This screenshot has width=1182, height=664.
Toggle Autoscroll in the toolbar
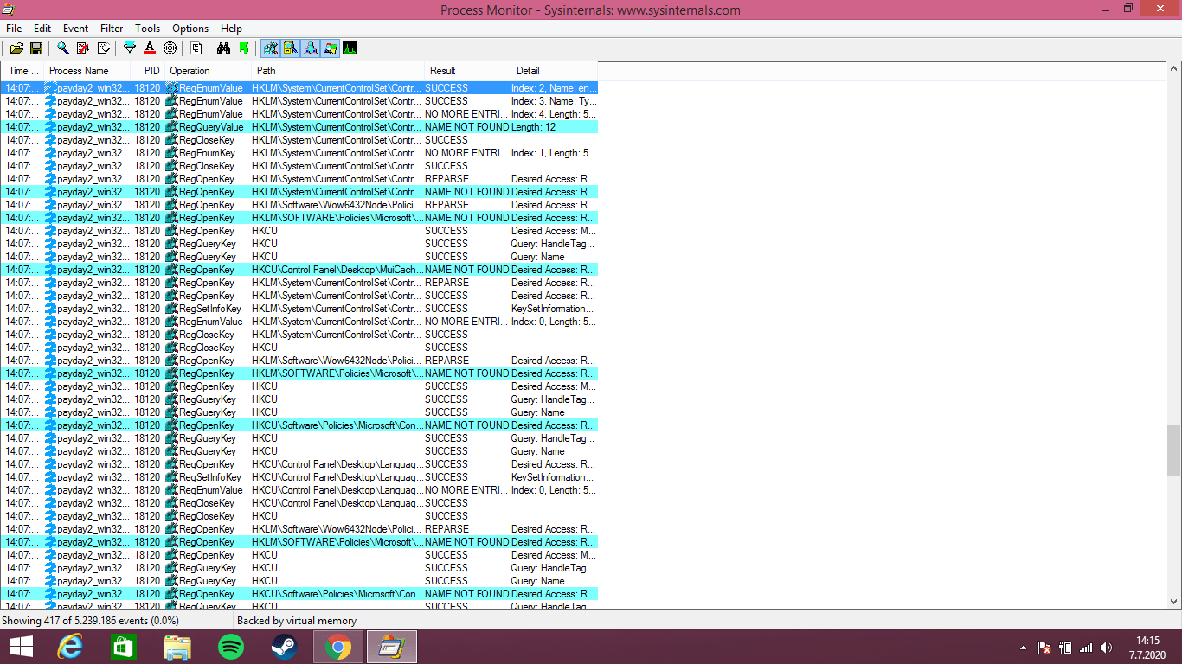pyautogui.click(x=83, y=48)
